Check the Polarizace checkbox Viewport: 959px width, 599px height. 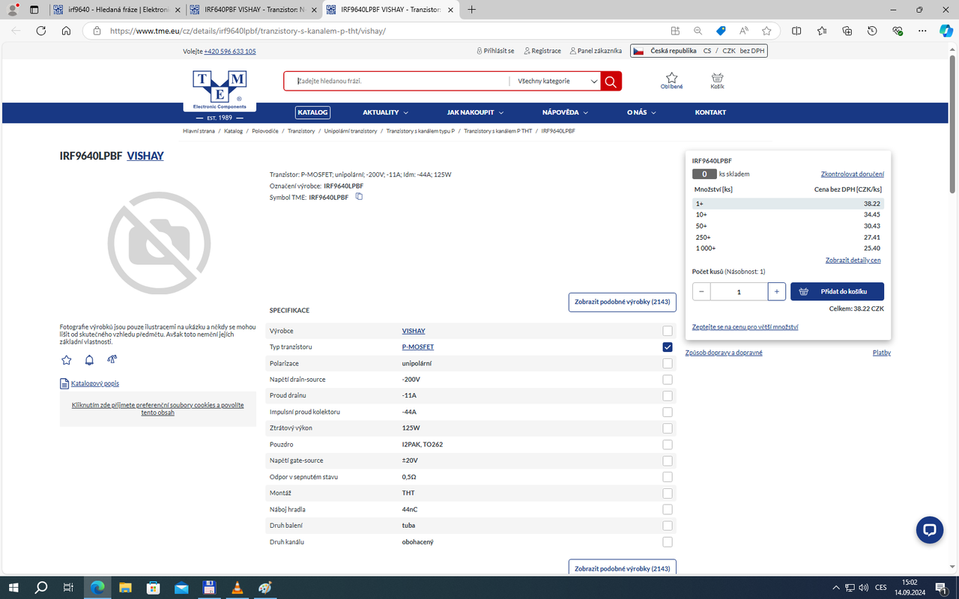pyautogui.click(x=668, y=363)
